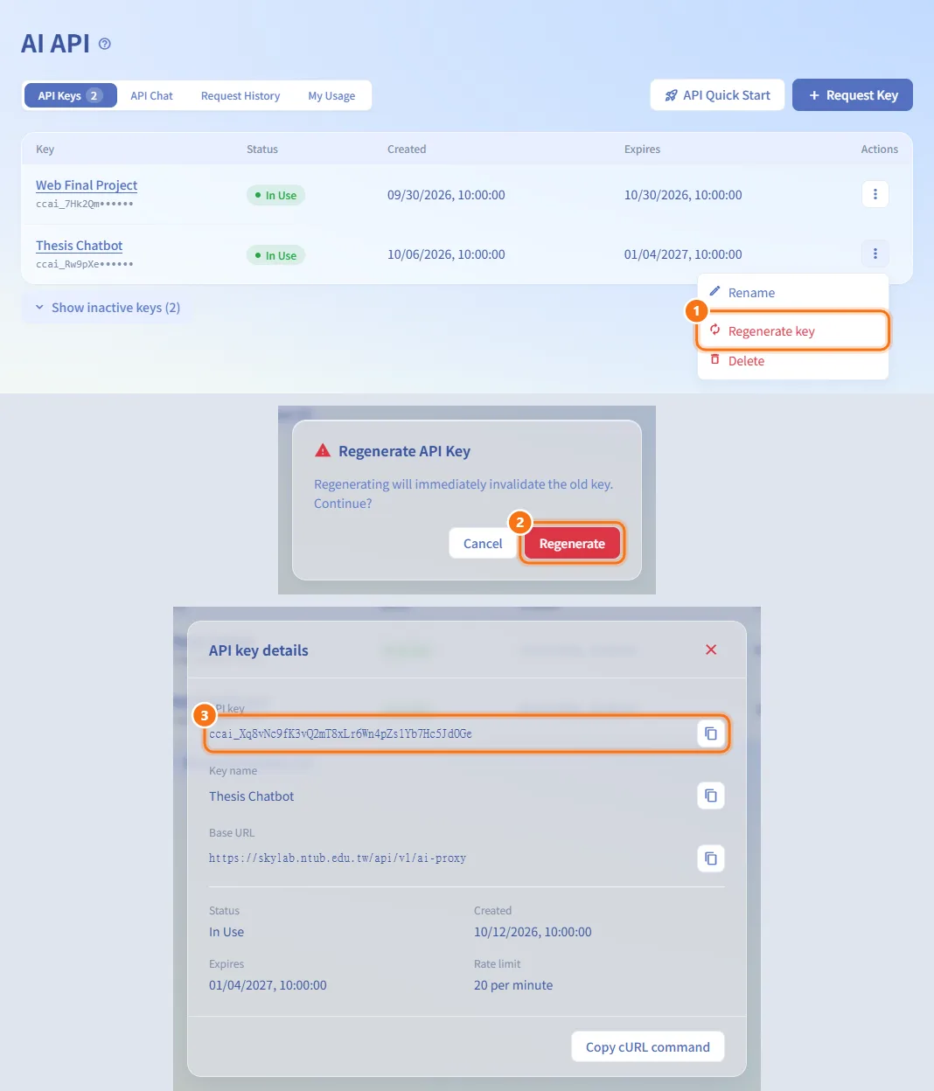Click the masked key ccai_Rw9pXe
Image resolution: width=934 pixels, height=1091 pixels.
tap(85, 264)
